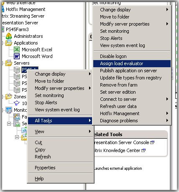
Task: Open Help from the context menu
Action: (60, 179)
